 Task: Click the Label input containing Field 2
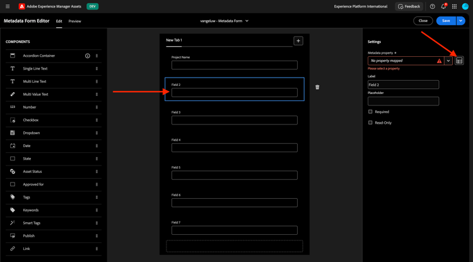point(404,85)
